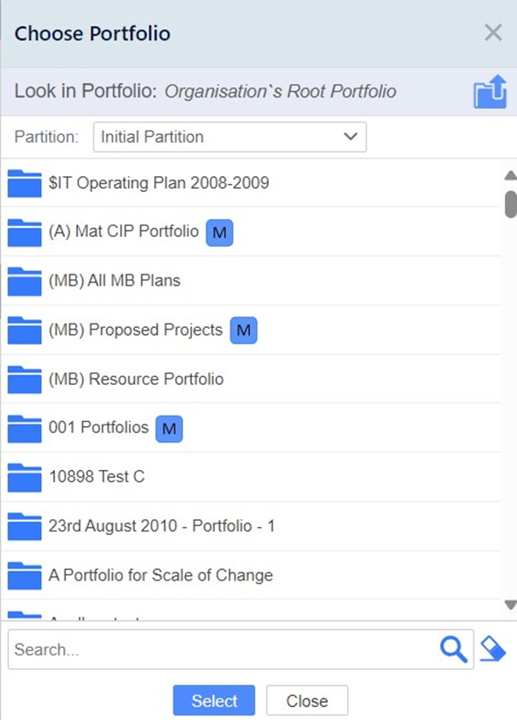
Task: Click the M badge beside Mat CIP Portfolio
Action: (x=219, y=232)
